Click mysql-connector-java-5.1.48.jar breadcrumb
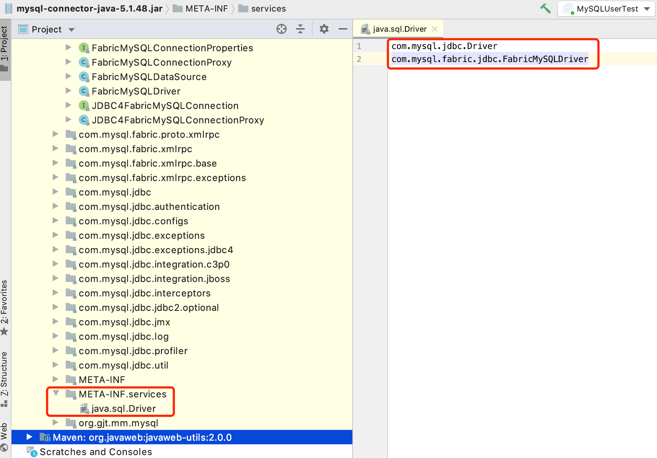The width and height of the screenshot is (657, 458). click(90, 9)
